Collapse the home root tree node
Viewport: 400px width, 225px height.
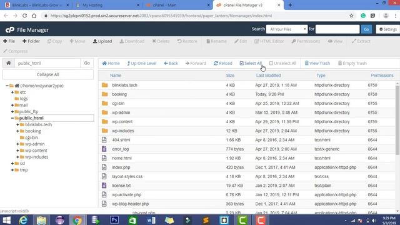click(7, 86)
